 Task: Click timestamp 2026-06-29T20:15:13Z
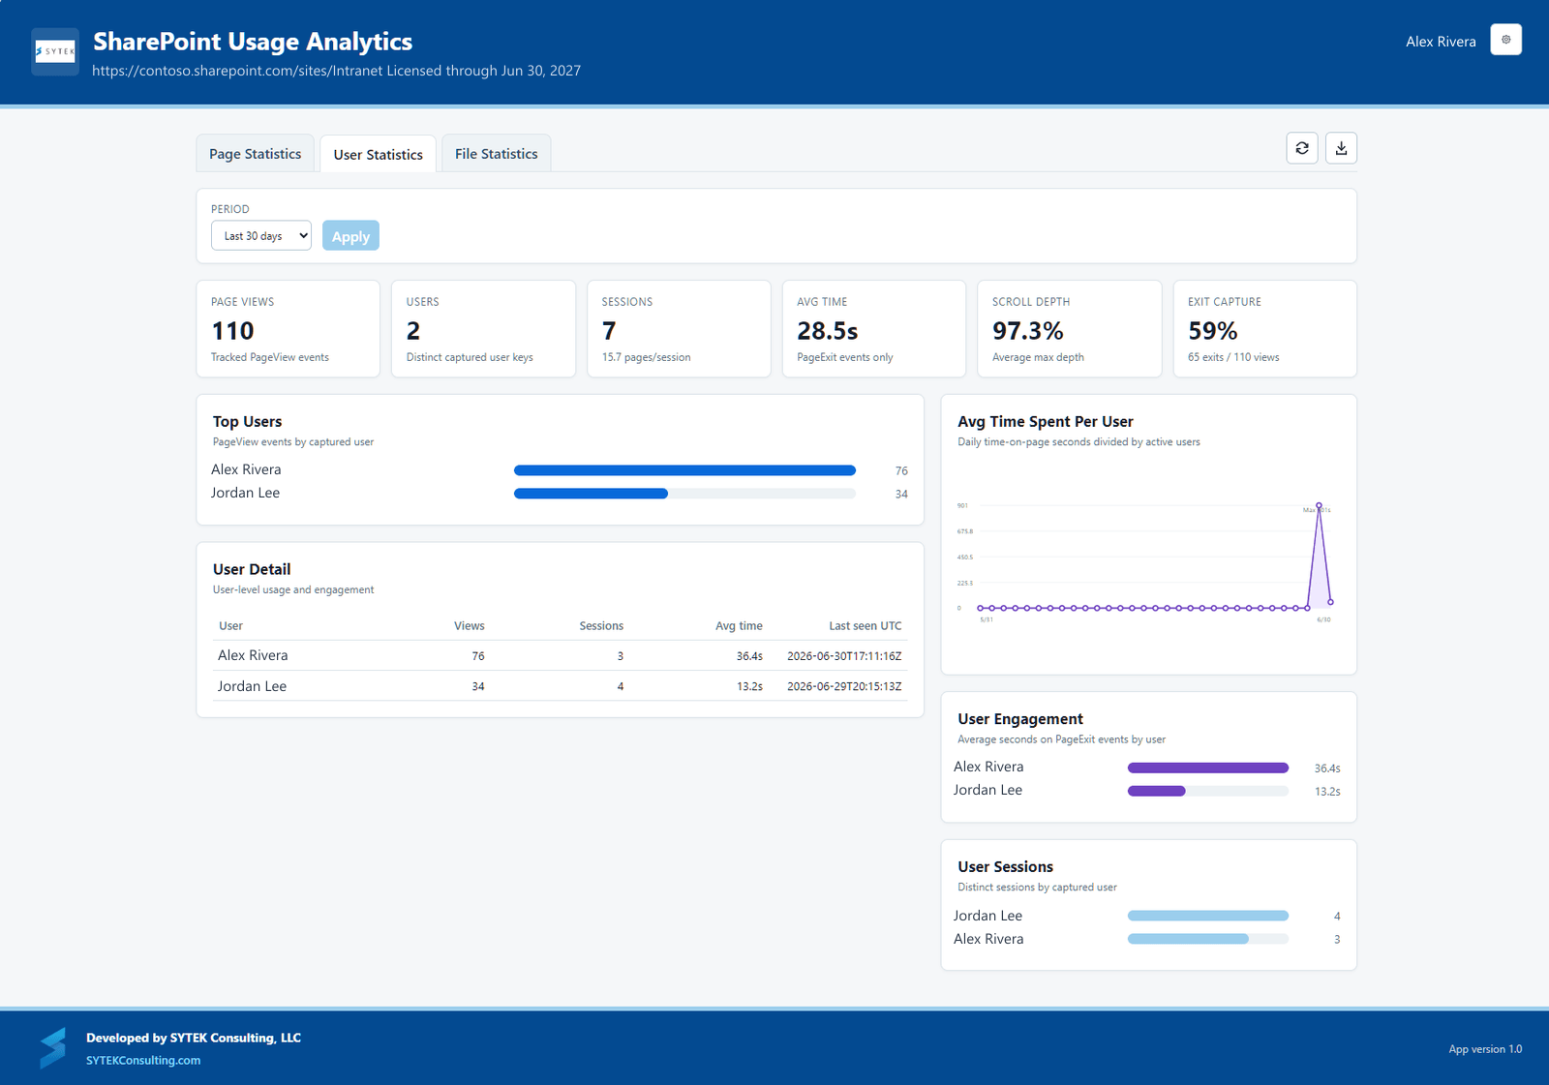tap(844, 687)
